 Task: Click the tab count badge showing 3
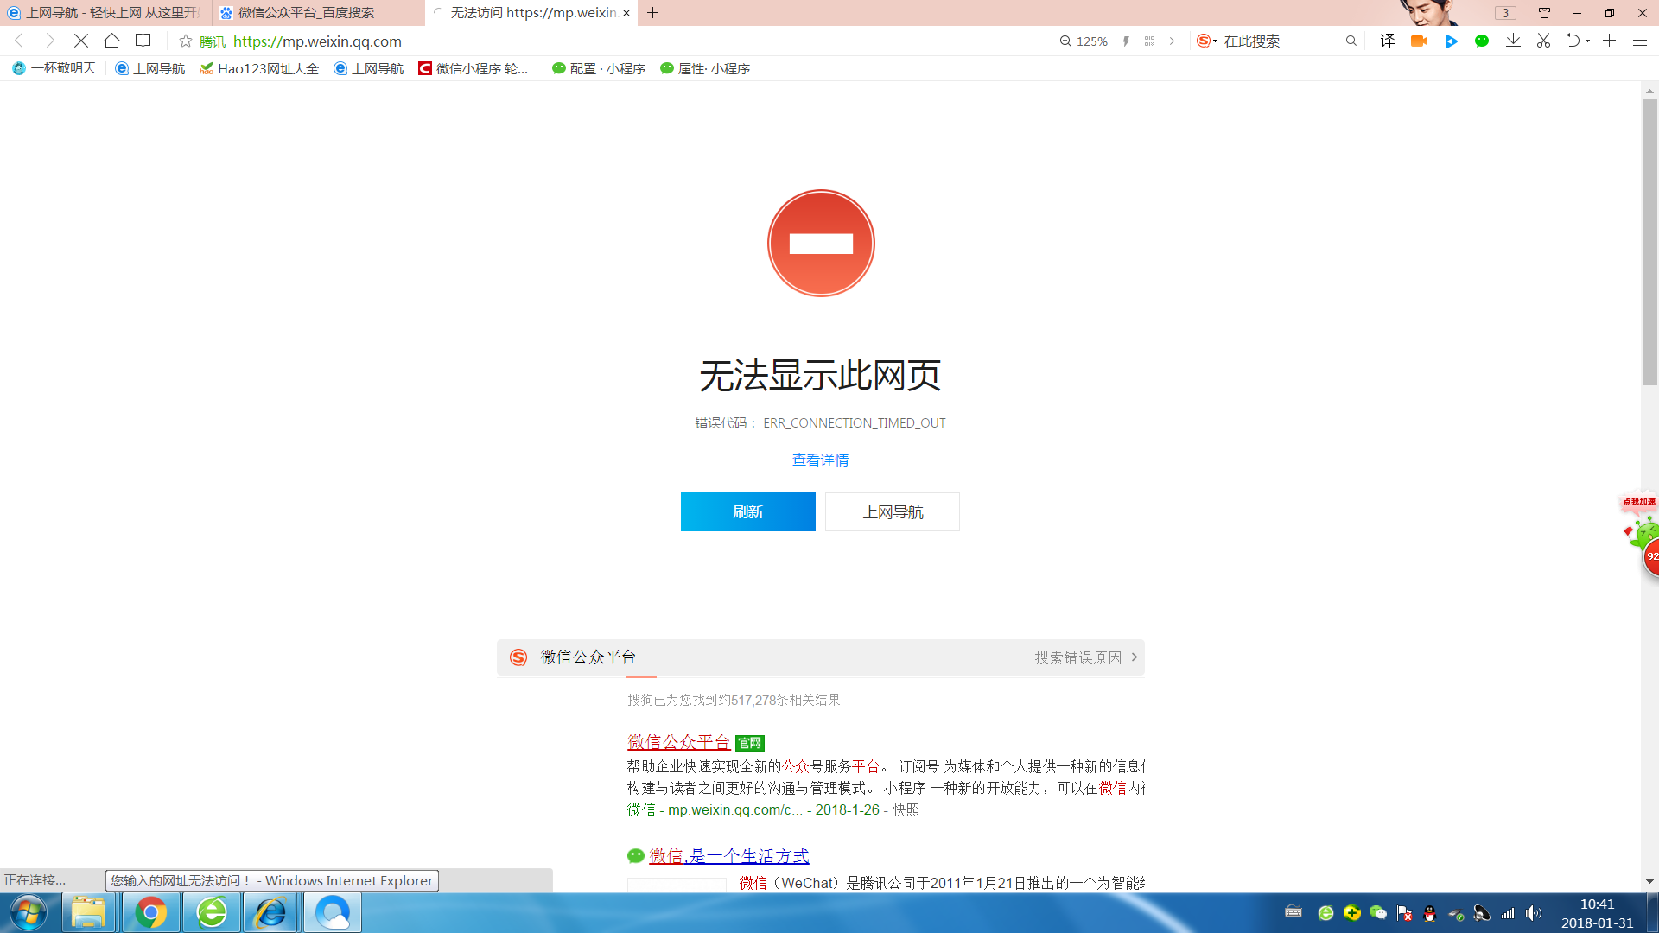[x=1505, y=13]
